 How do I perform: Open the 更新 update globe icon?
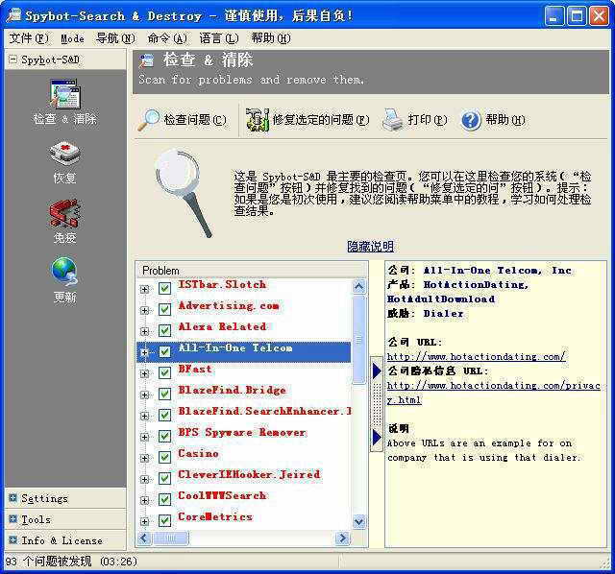tap(64, 273)
